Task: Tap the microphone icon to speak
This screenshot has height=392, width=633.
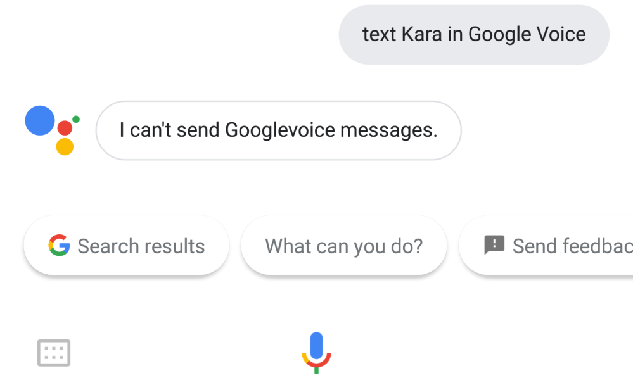Action: pyautogui.click(x=316, y=352)
